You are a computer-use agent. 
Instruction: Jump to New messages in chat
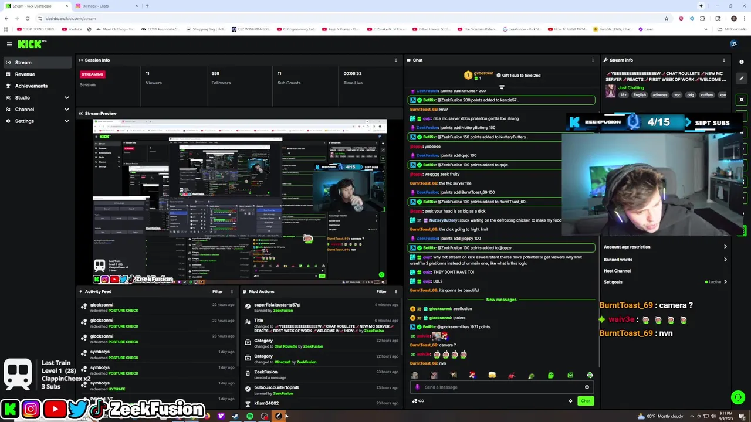[x=501, y=300]
